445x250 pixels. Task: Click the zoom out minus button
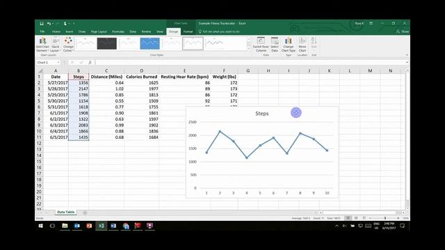coord(370,218)
